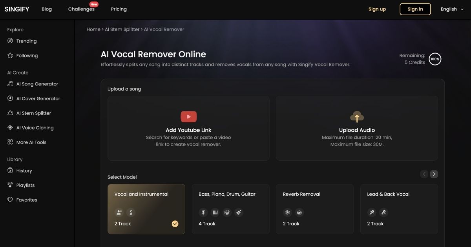The height and width of the screenshot is (247, 471).
Task: Click the '5 Credits' remaining text
Action: tap(415, 62)
